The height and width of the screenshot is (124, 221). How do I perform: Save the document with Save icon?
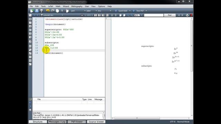(41, 11)
